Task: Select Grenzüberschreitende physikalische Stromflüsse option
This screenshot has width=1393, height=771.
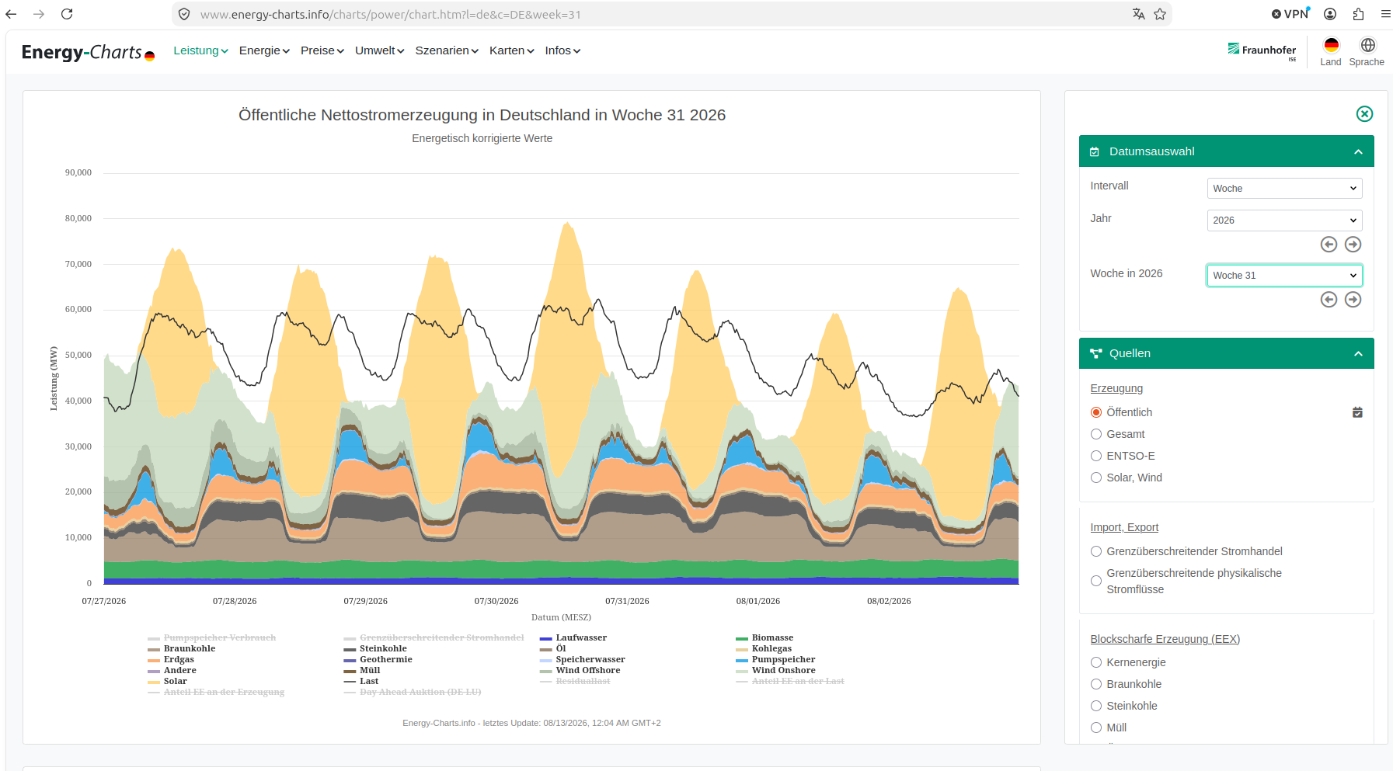Action: click(1096, 581)
